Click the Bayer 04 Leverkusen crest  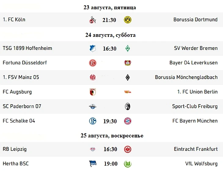click(x=128, y=63)
